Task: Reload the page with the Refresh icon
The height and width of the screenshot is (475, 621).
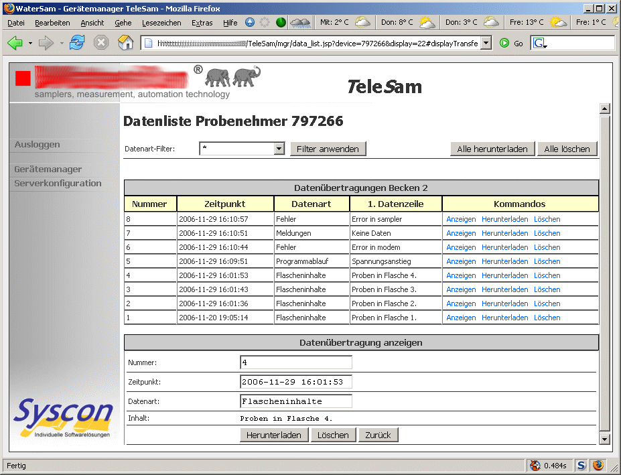Action: (77, 42)
